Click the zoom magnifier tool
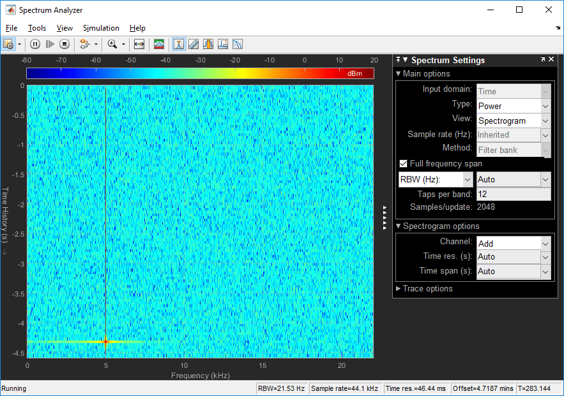The image size is (564, 396). click(x=112, y=44)
